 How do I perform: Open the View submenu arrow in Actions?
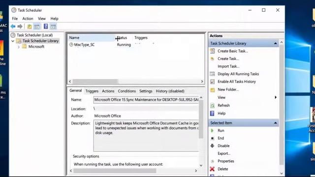click(x=276, y=97)
